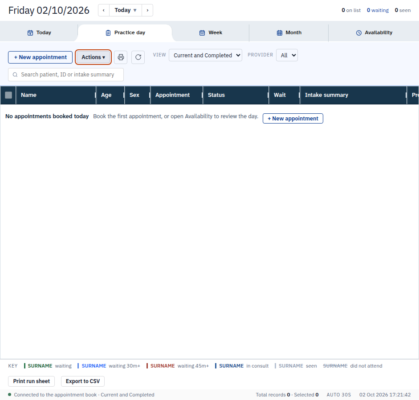Click the printer icon button
The width and height of the screenshot is (419, 400).
coord(121,57)
